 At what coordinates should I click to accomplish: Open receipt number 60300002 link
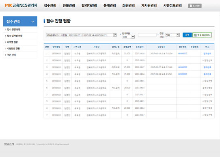(x=183, y=54)
